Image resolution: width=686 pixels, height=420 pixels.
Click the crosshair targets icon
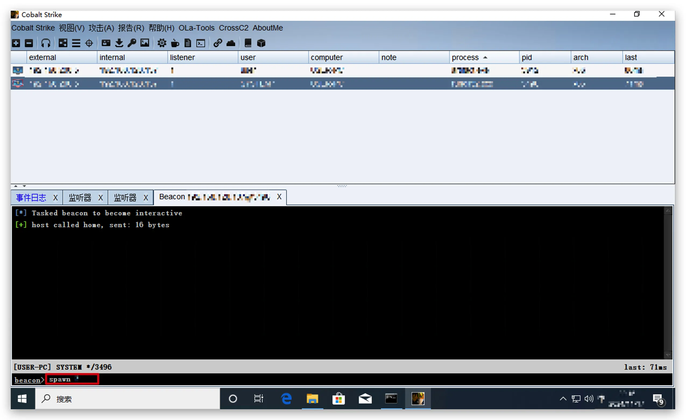[x=89, y=43]
